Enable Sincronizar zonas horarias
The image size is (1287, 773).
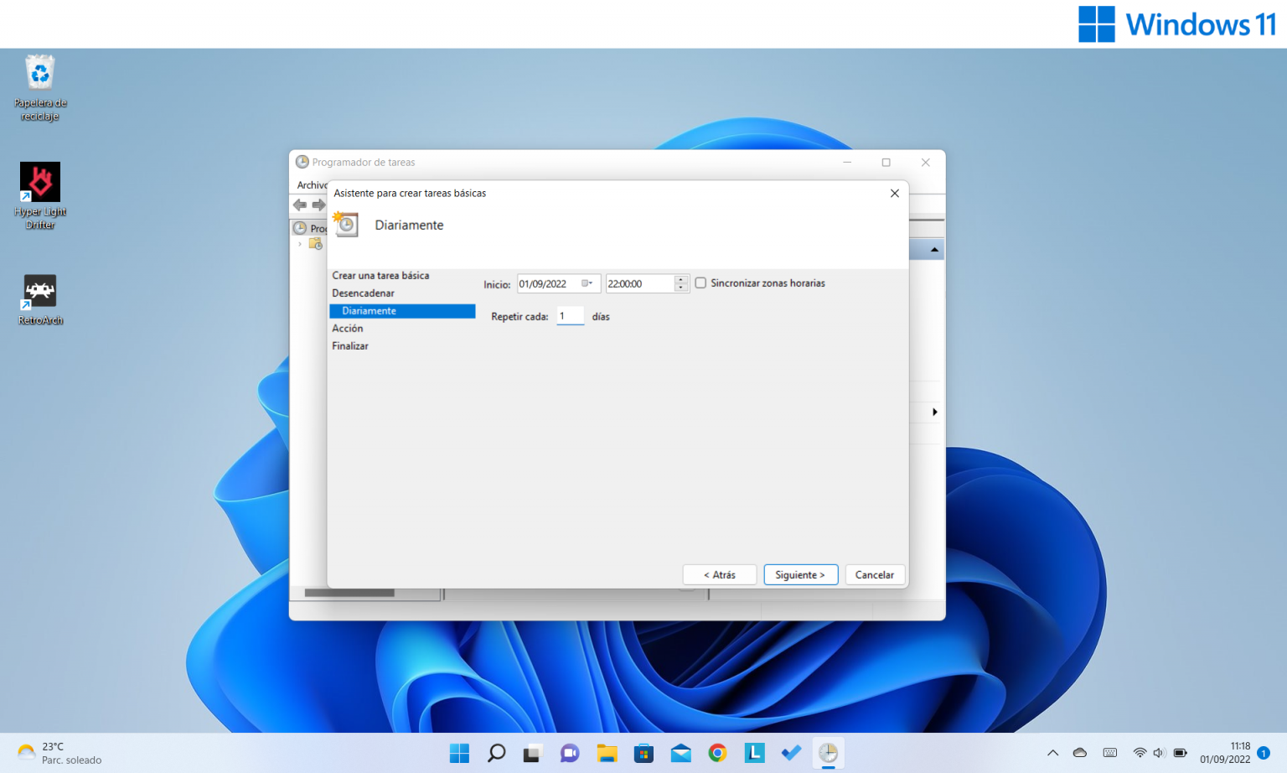pos(700,283)
